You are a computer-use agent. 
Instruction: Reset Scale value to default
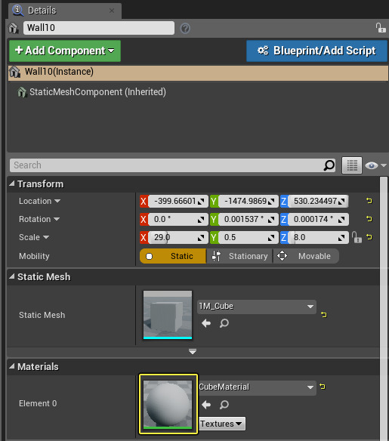pyautogui.click(x=369, y=237)
